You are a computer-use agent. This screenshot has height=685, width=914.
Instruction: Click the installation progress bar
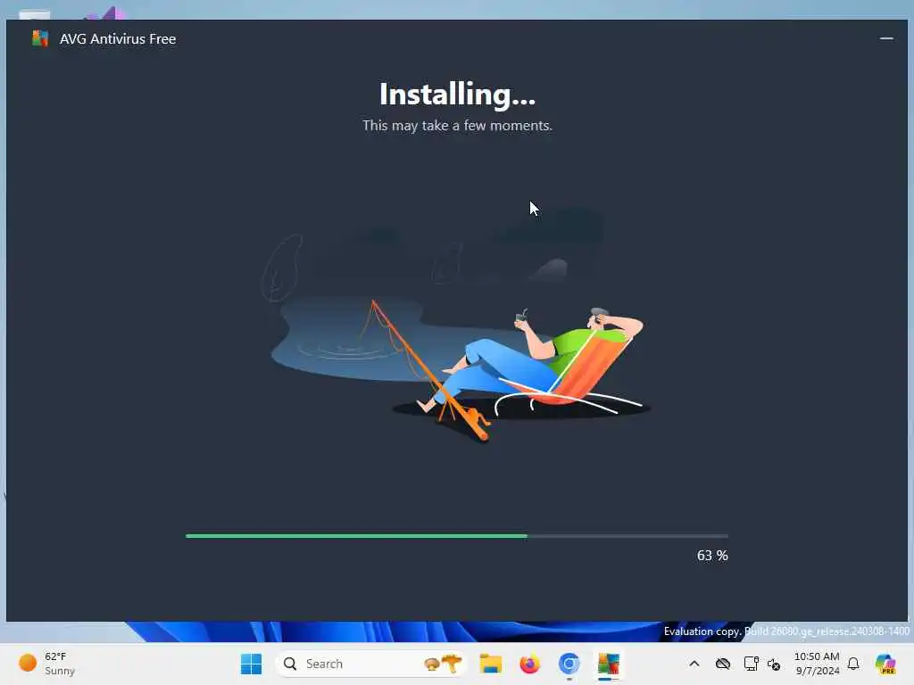[457, 536]
